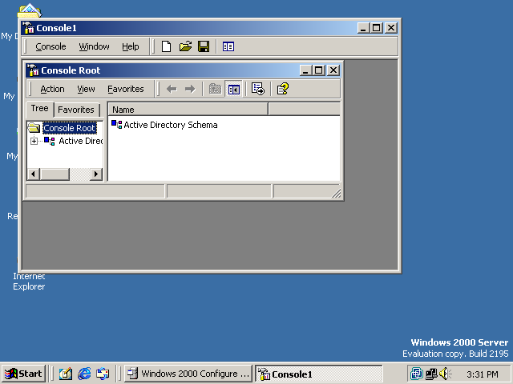Go back with the left arrow icon
Screen dimensions: 513x384
click(172, 89)
